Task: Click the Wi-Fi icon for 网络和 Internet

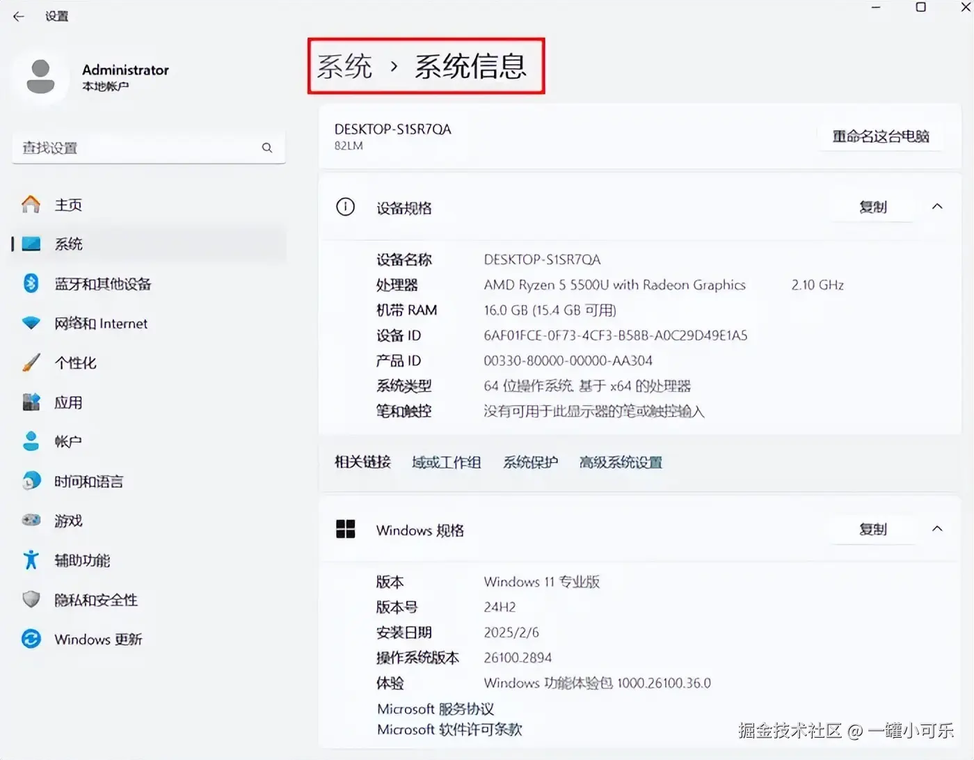Action: pyautogui.click(x=31, y=323)
